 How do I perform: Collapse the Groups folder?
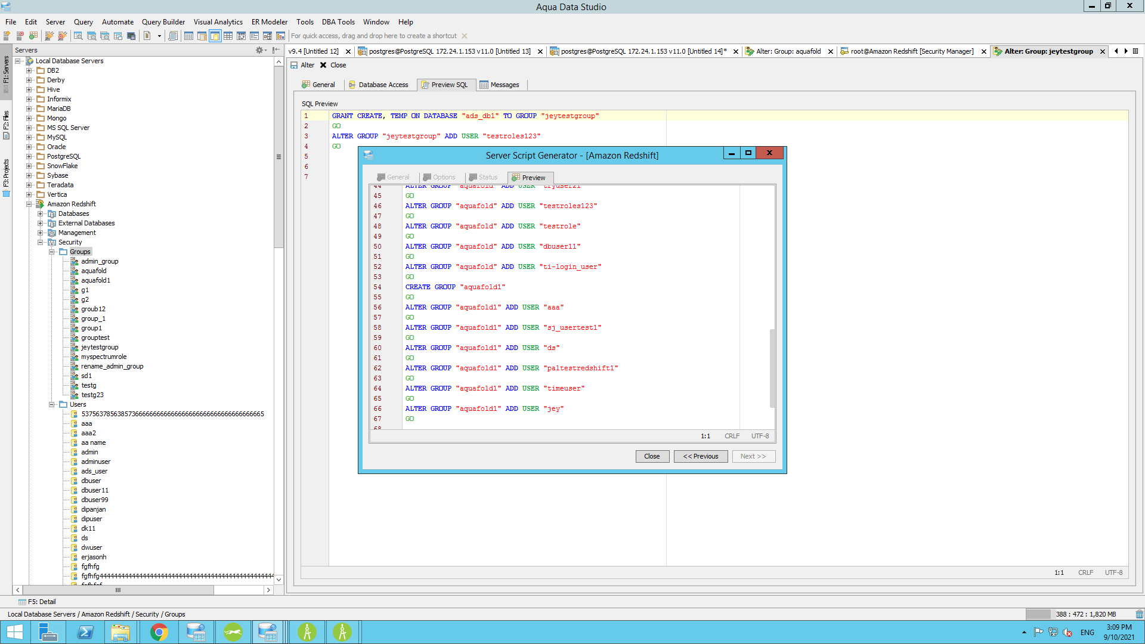pos(52,252)
